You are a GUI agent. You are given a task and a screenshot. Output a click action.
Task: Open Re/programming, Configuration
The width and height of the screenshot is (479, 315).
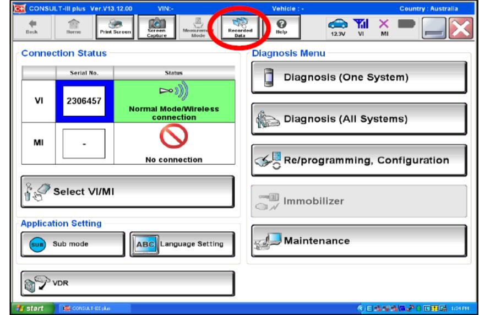click(359, 160)
